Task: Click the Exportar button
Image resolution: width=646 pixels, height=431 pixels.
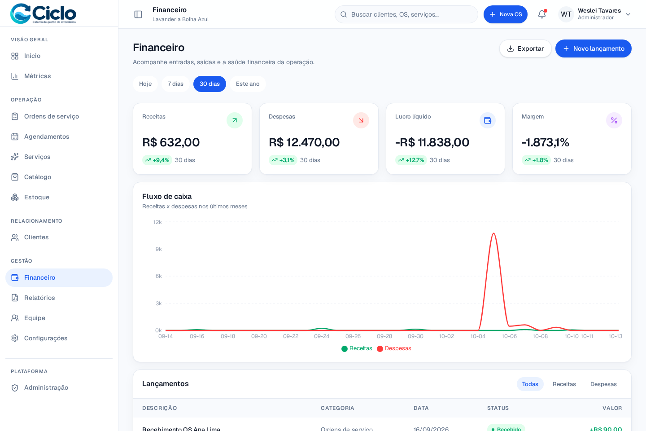Action: (x=525, y=48)
